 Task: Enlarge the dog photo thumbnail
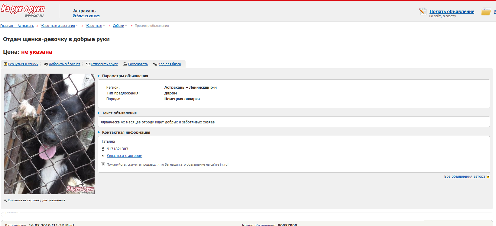click(x=49, y=134)
